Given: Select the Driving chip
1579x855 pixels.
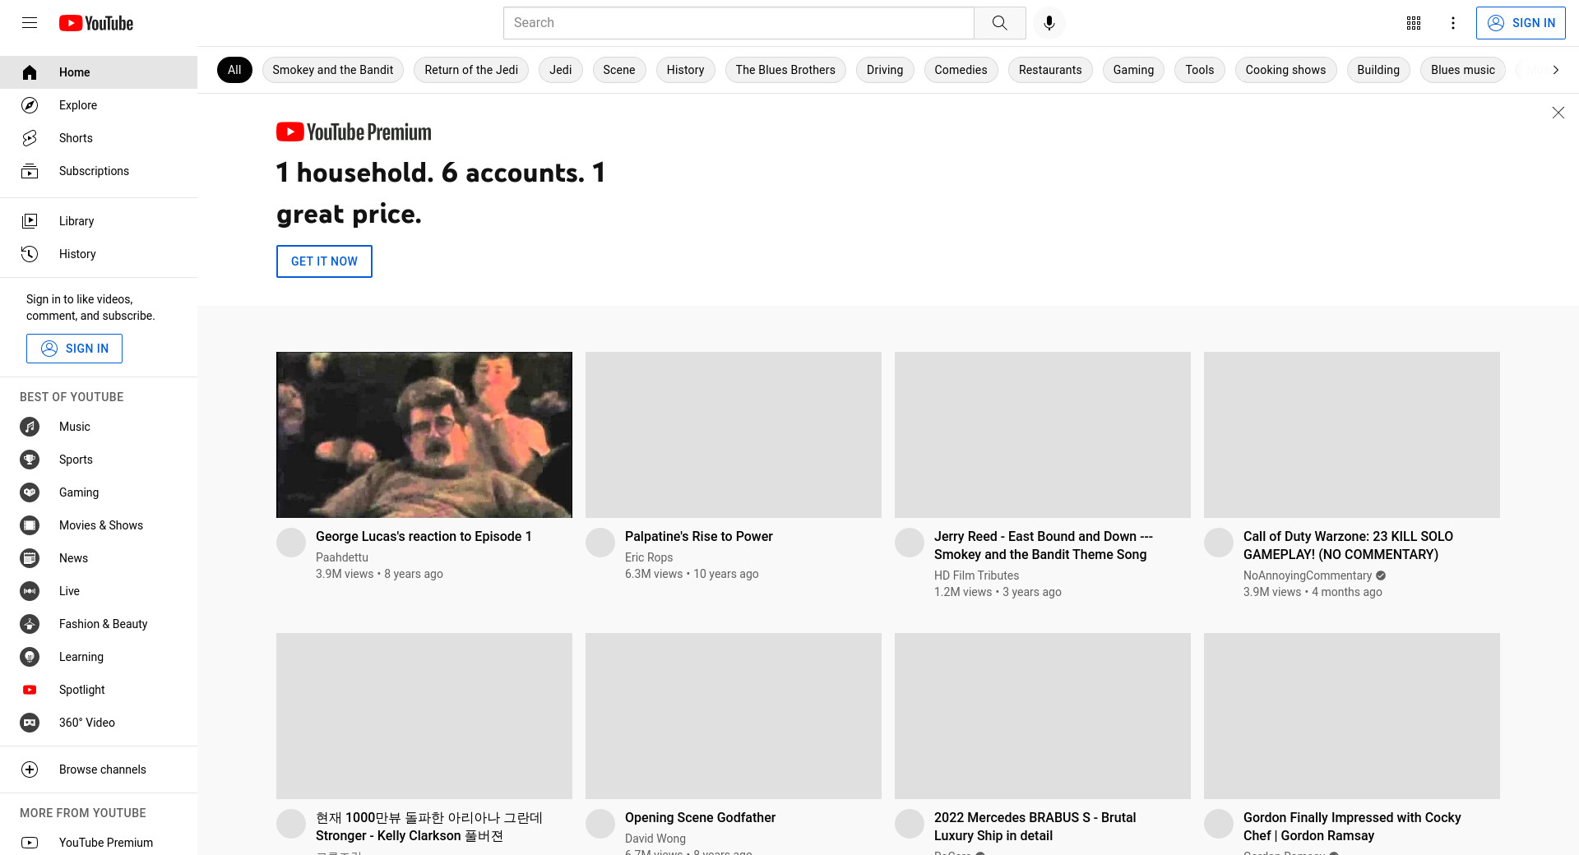Looking at the screenshot, I should 885,70.
